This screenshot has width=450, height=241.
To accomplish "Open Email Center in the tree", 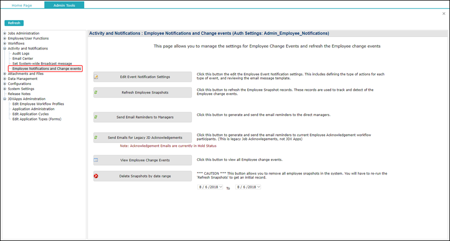I will [x=23, y=58].
